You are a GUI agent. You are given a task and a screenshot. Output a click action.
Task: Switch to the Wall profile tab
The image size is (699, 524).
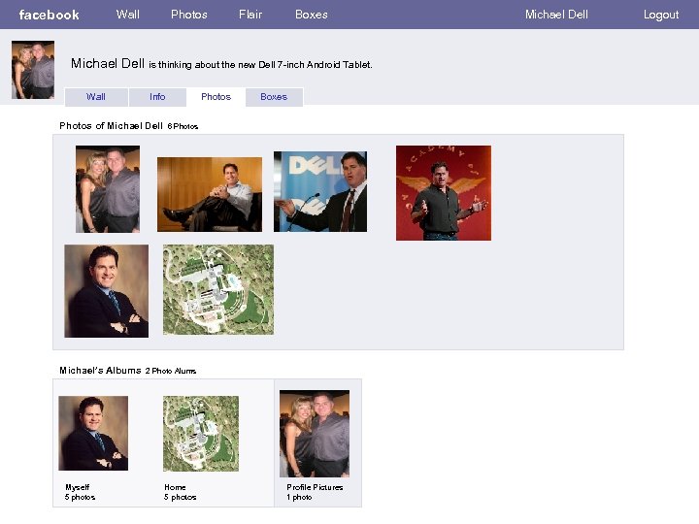(x=95, y=97)
